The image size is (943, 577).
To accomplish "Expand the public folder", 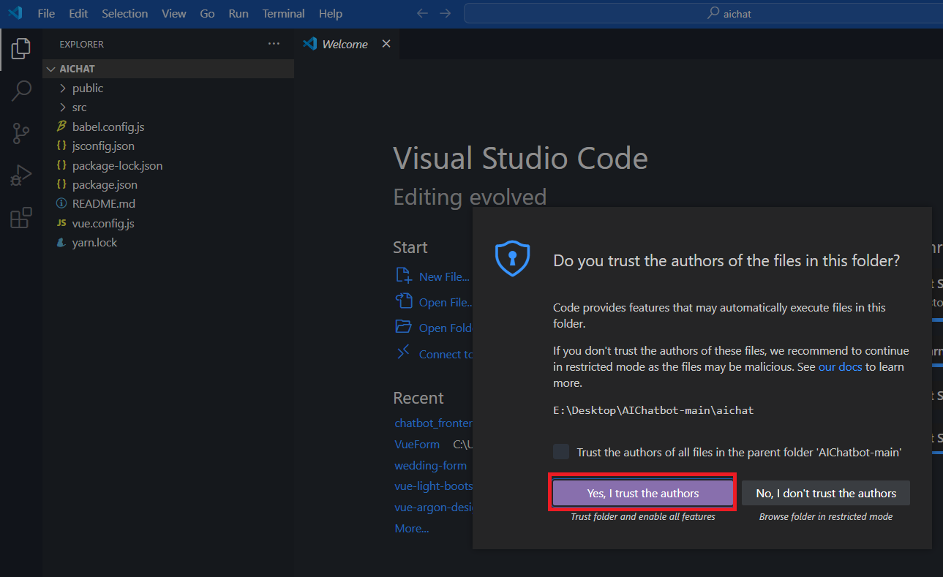I will click(x=62, y=88).
